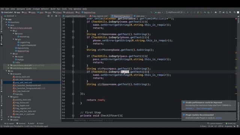Click the highlighted cPass word on line 51
Viewport: 240px width, 135px height.
pos(125,72)
